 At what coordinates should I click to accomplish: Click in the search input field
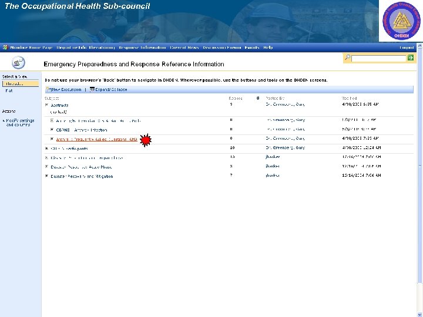point(379,58)
